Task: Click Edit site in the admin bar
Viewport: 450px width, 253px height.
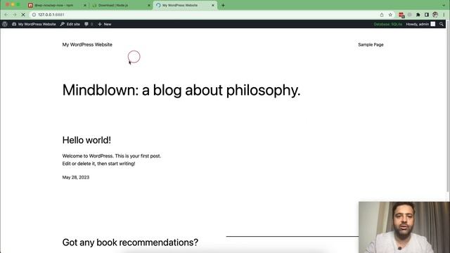Action: 70,24
